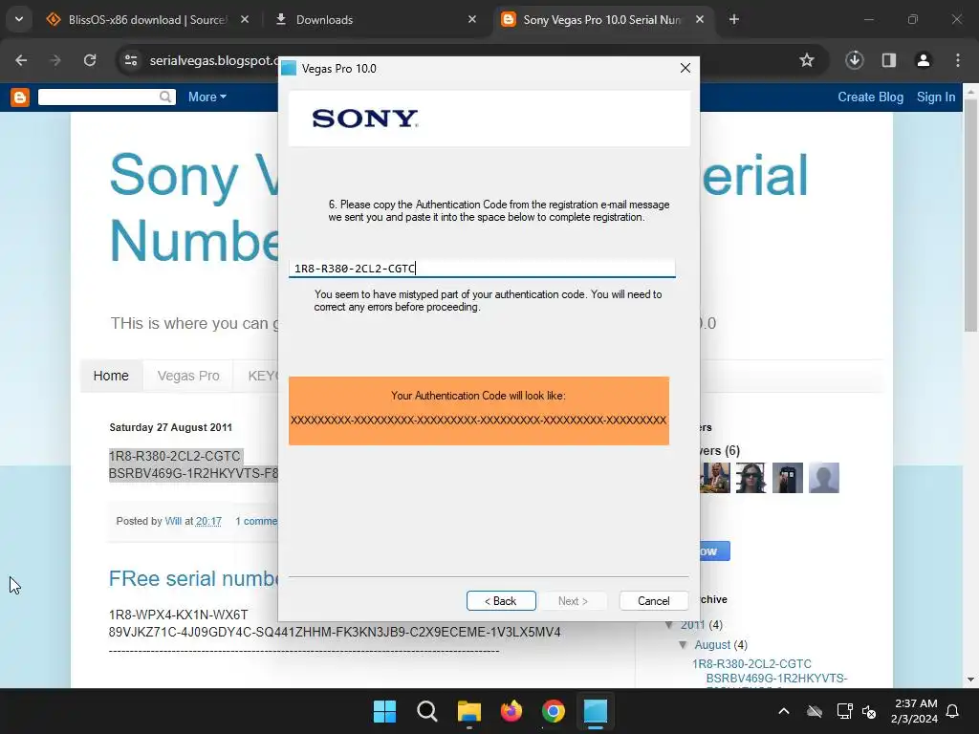Close the Downloads tab
Screen dimensions: 979x734
pos(472,19)
